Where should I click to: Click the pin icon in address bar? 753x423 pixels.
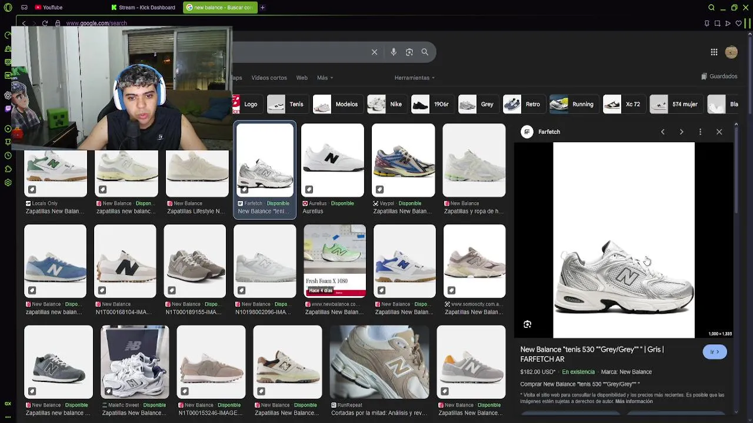pyautogui.click(x=707, y=23)
